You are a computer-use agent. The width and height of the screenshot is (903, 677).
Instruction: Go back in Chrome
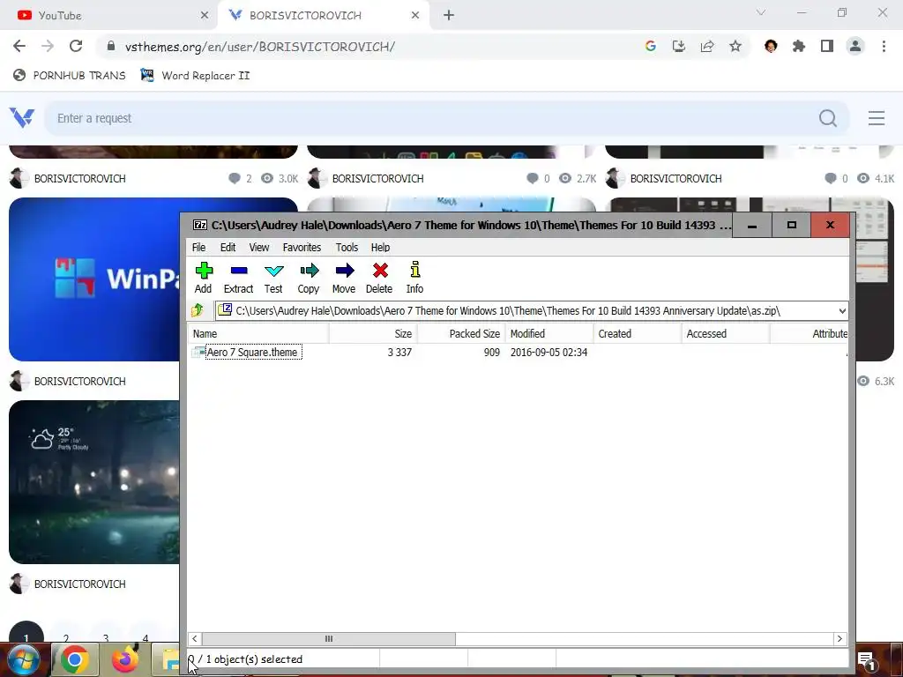coord(19,47)
